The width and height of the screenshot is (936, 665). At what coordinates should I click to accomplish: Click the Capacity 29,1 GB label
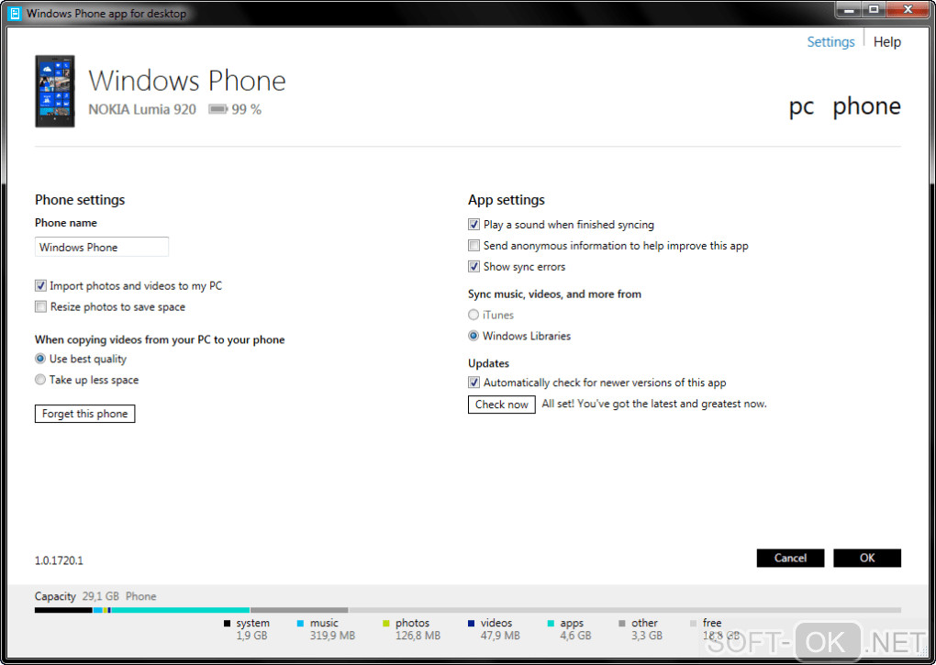(x=77, y=596)
